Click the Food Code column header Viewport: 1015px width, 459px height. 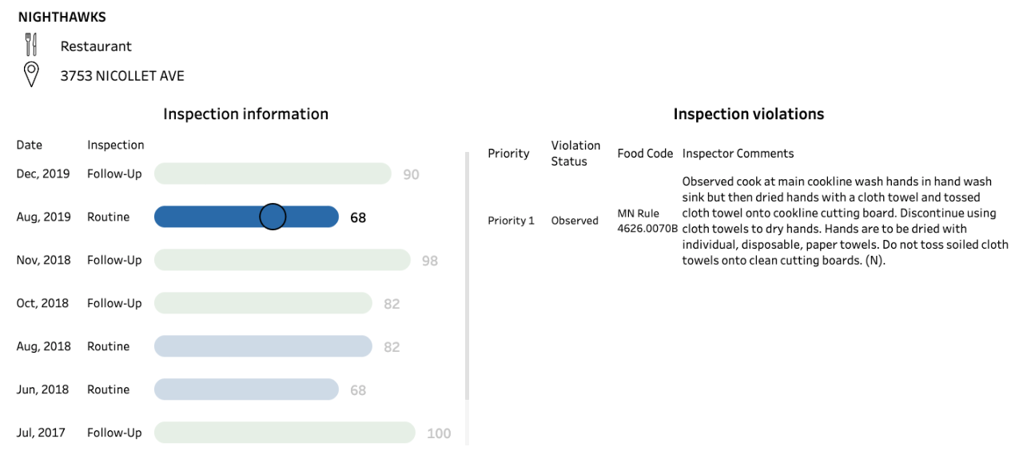[645, 154]
